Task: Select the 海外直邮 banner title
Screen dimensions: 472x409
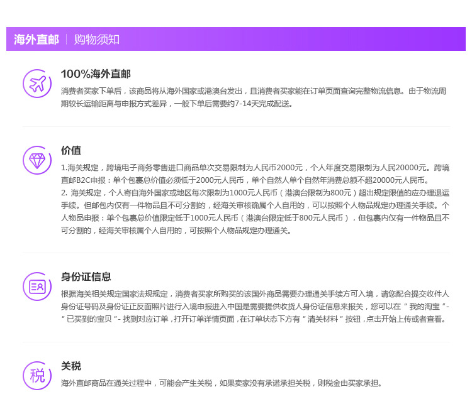Action: 37,40
